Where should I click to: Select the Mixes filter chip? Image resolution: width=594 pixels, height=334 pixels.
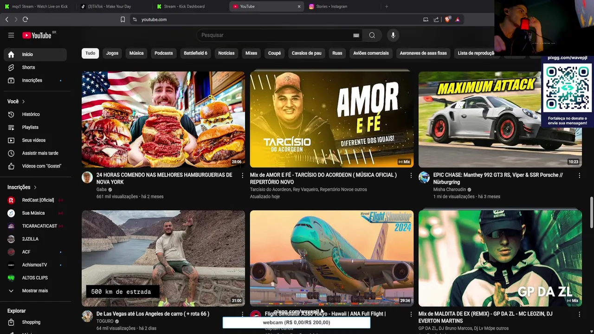[251, 53]
